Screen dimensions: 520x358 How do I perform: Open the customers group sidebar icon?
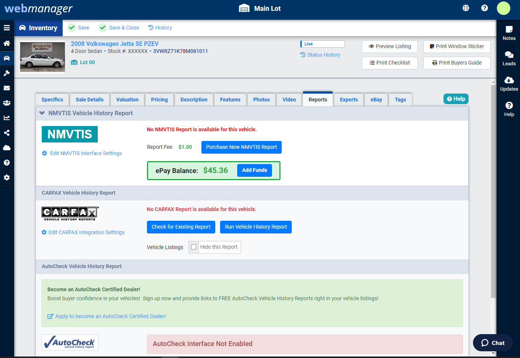[x=7, y=103]
